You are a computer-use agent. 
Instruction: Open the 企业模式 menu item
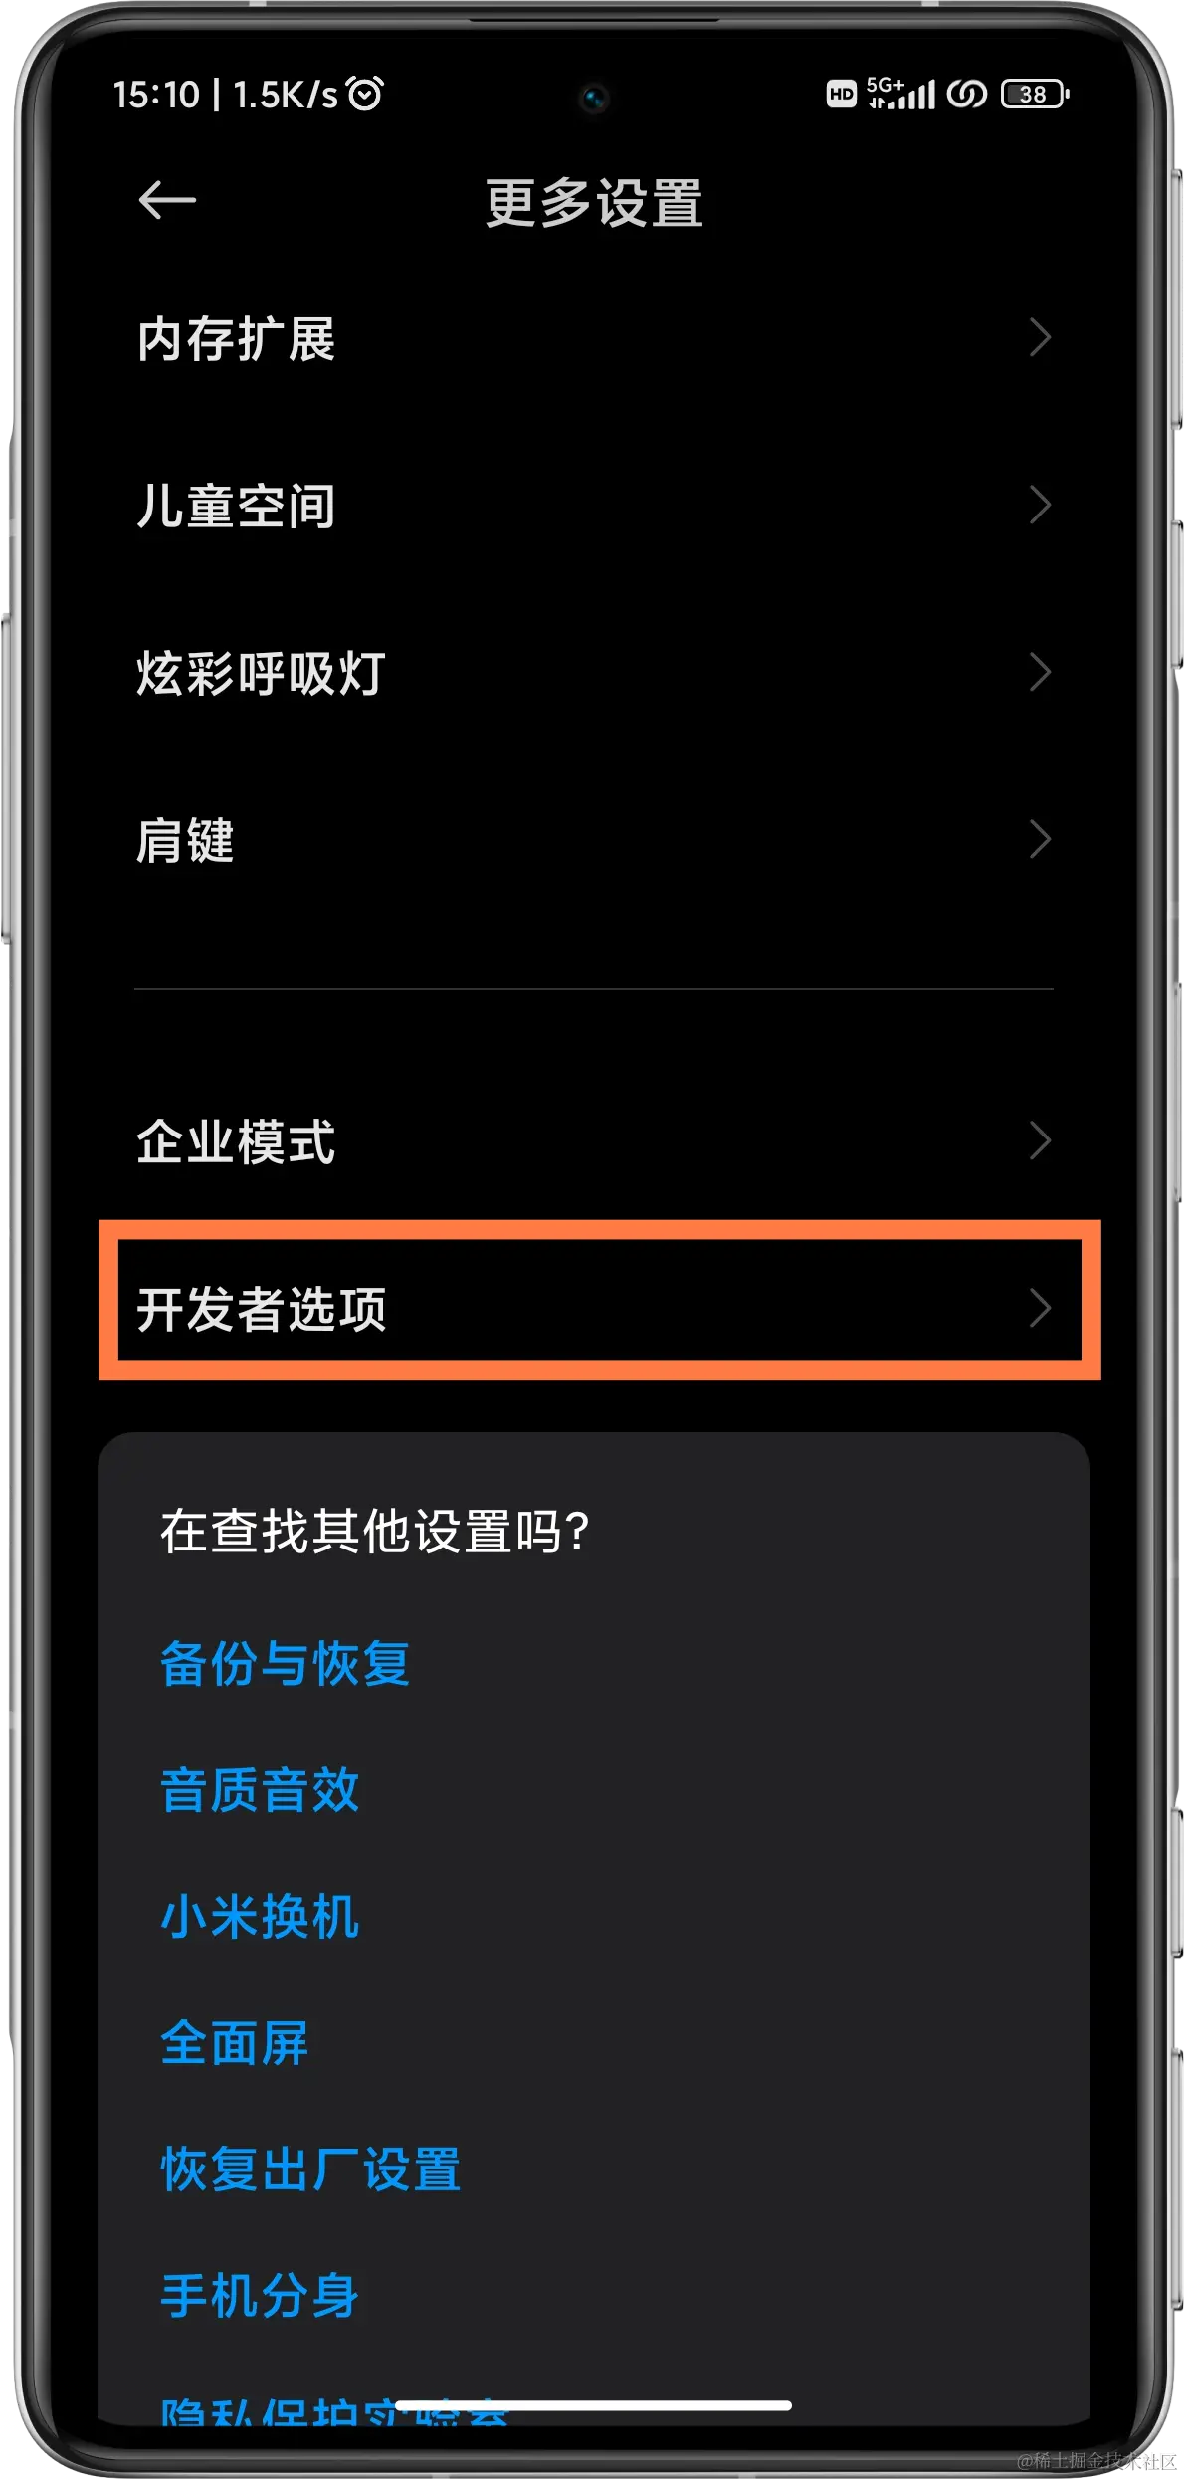(594, 1140)
